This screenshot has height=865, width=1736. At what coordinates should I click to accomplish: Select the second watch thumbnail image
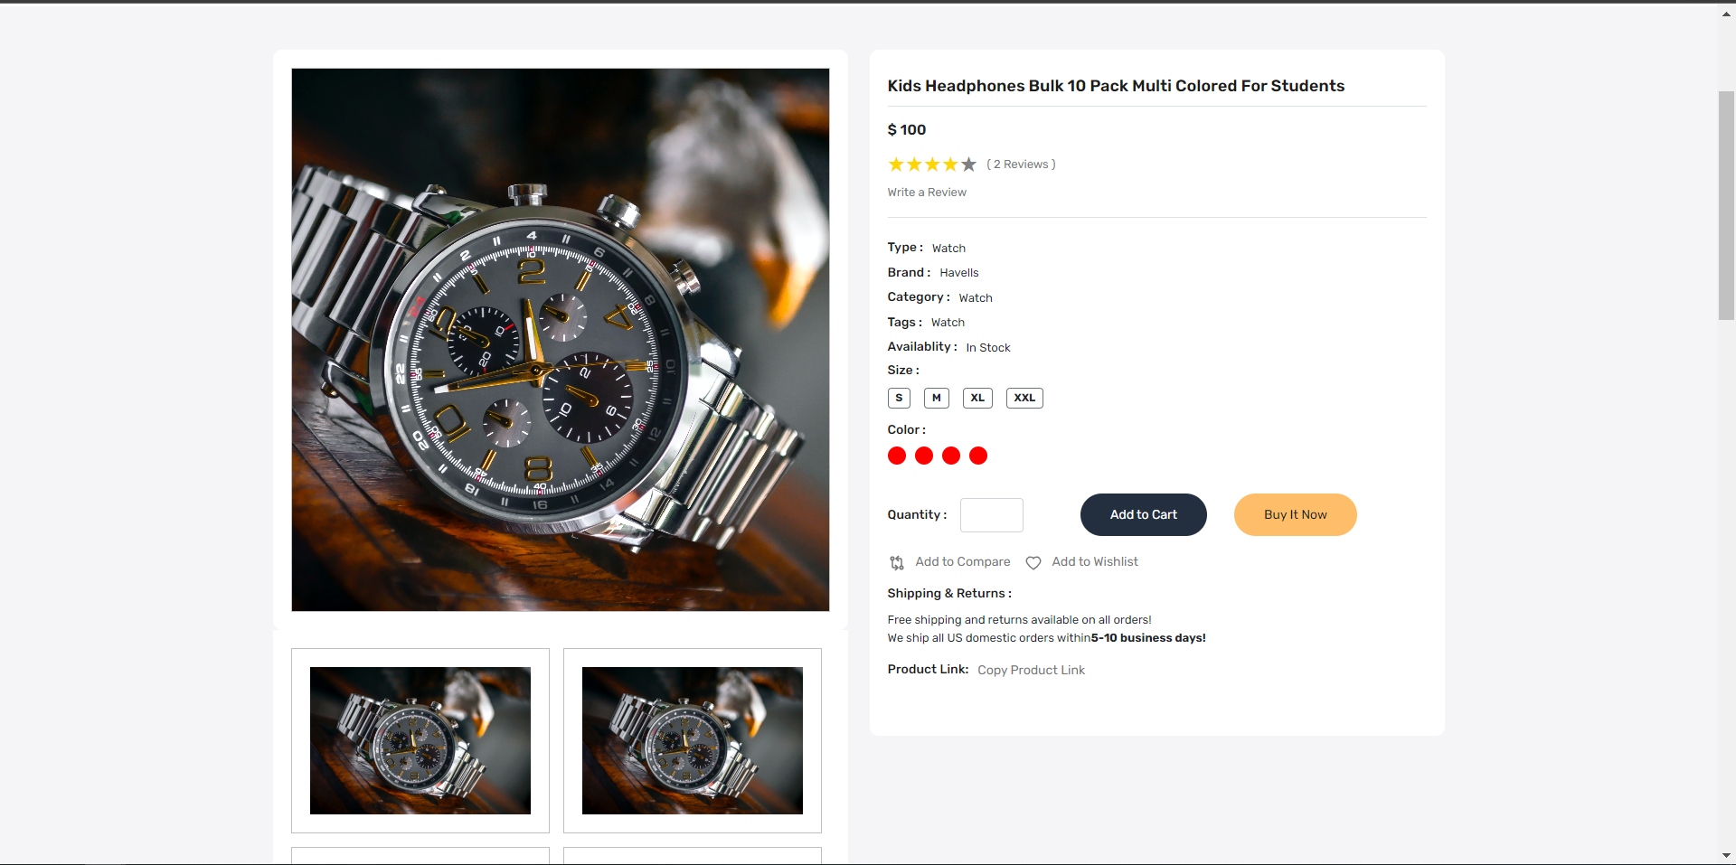(x=692, y=740)
